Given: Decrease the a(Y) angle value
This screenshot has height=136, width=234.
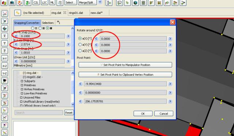Looking at the screenshot, I should (96, 45).
